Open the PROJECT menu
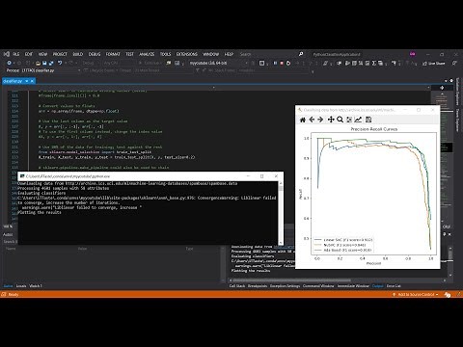 pos(60,54)
